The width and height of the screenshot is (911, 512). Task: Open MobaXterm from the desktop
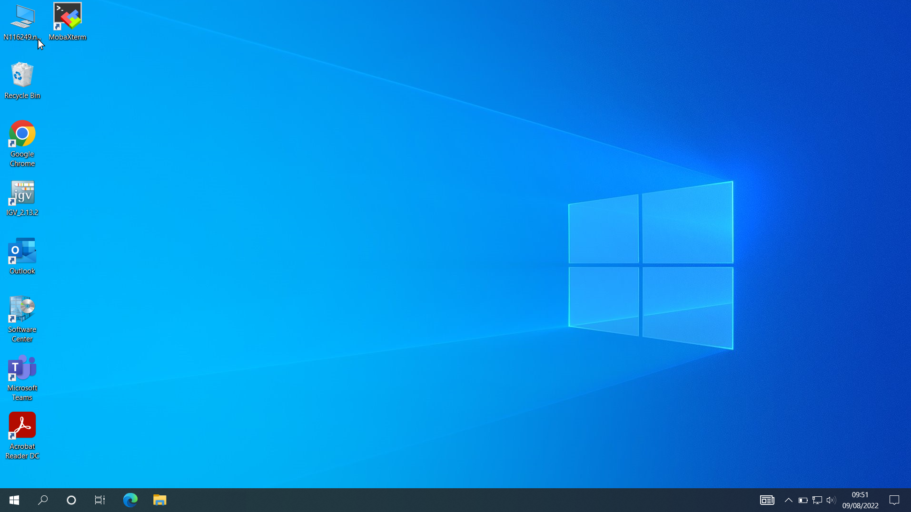coord(67,17)
